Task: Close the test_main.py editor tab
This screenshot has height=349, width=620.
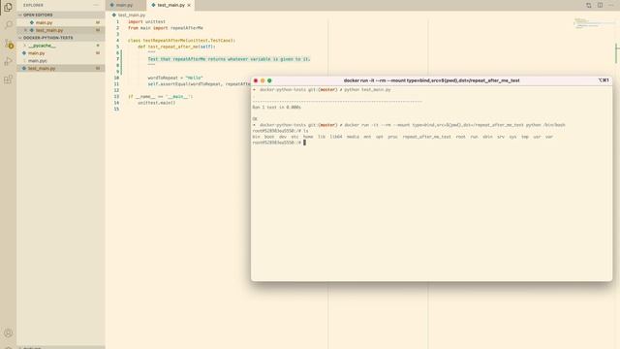Action: 189,5
